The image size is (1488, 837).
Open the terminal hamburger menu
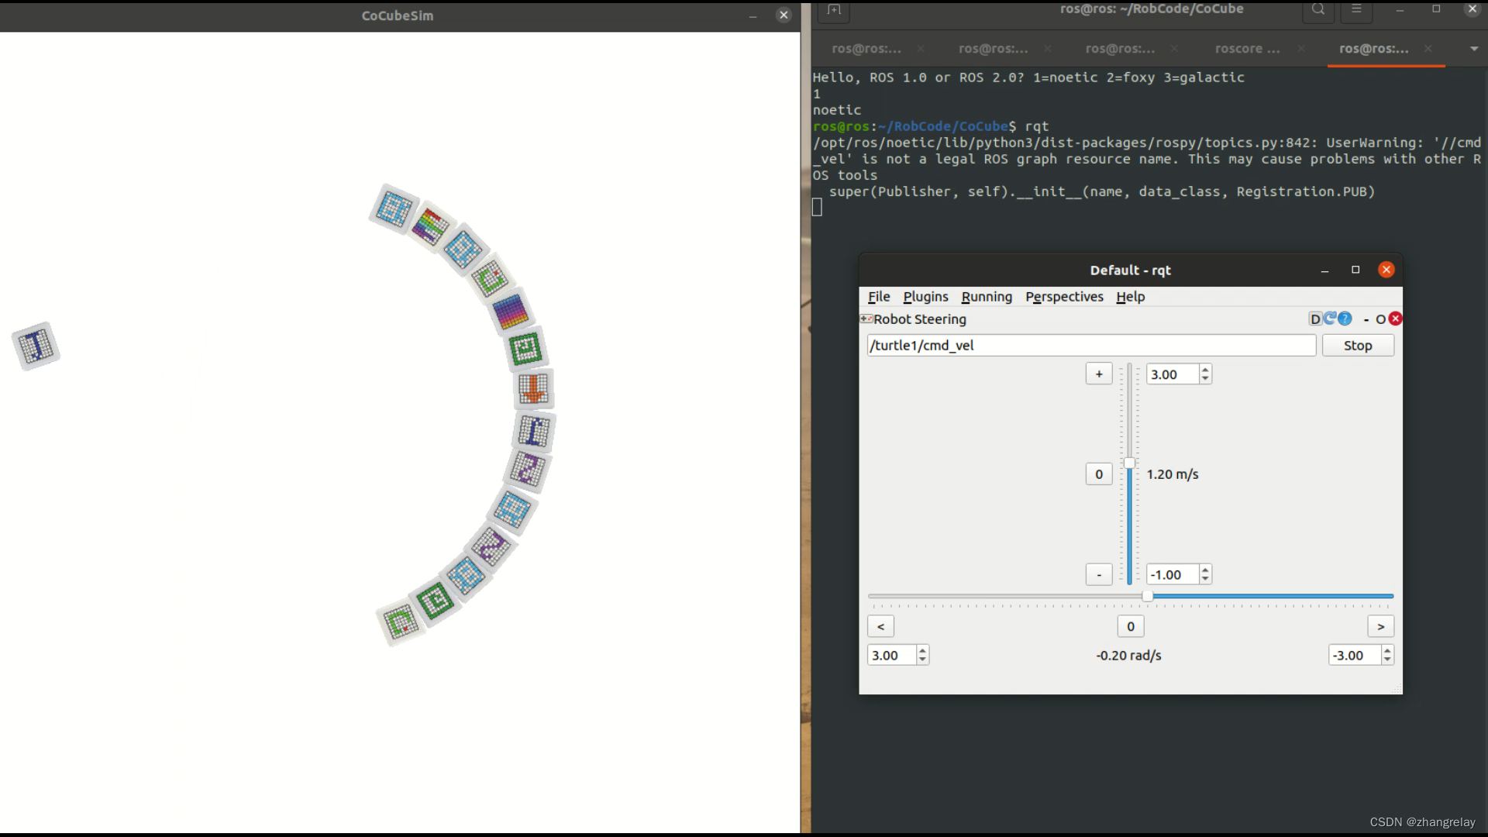(x=1356, y=9)
